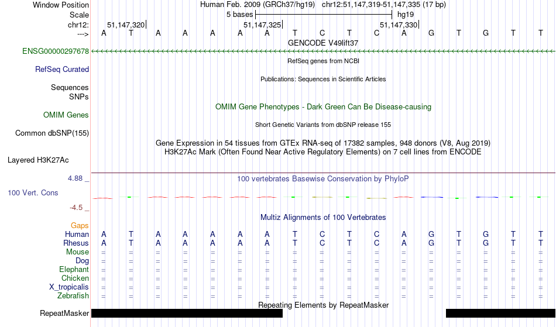Click the RefSeq genes from NCBI title

(324, 61)
